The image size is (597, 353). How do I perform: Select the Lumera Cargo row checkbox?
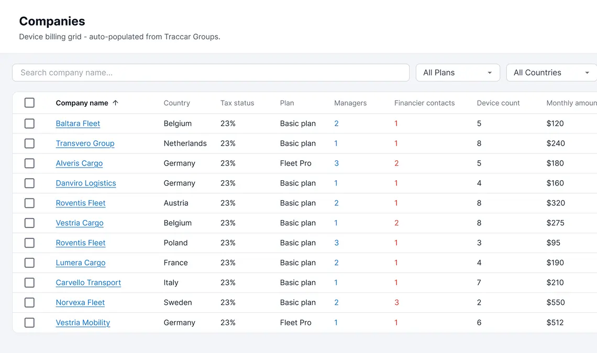point(29,263)
